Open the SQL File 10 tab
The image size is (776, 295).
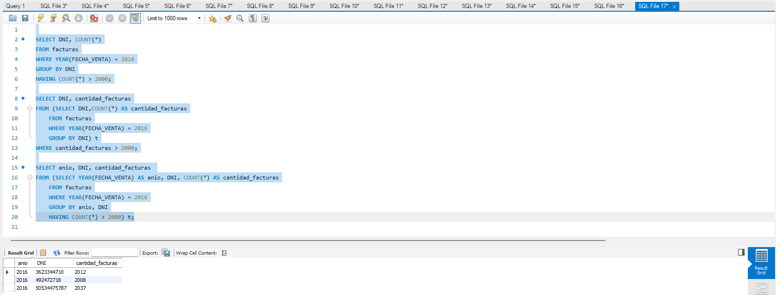[x=344, y=6]
